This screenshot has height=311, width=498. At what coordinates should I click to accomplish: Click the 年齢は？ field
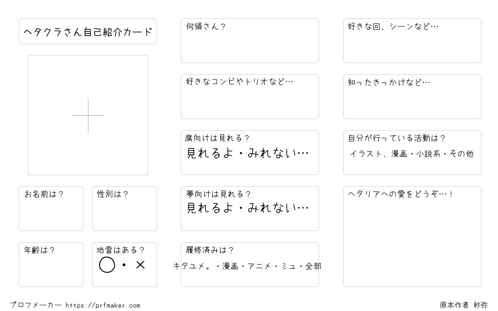[51, 265]
